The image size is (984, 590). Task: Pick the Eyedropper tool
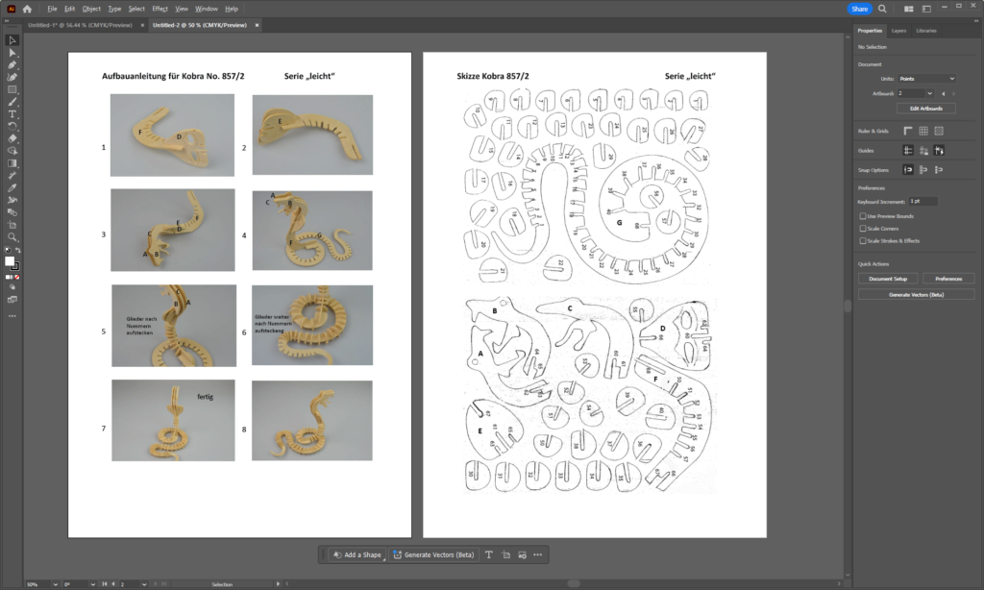click(x=12, y=175)
